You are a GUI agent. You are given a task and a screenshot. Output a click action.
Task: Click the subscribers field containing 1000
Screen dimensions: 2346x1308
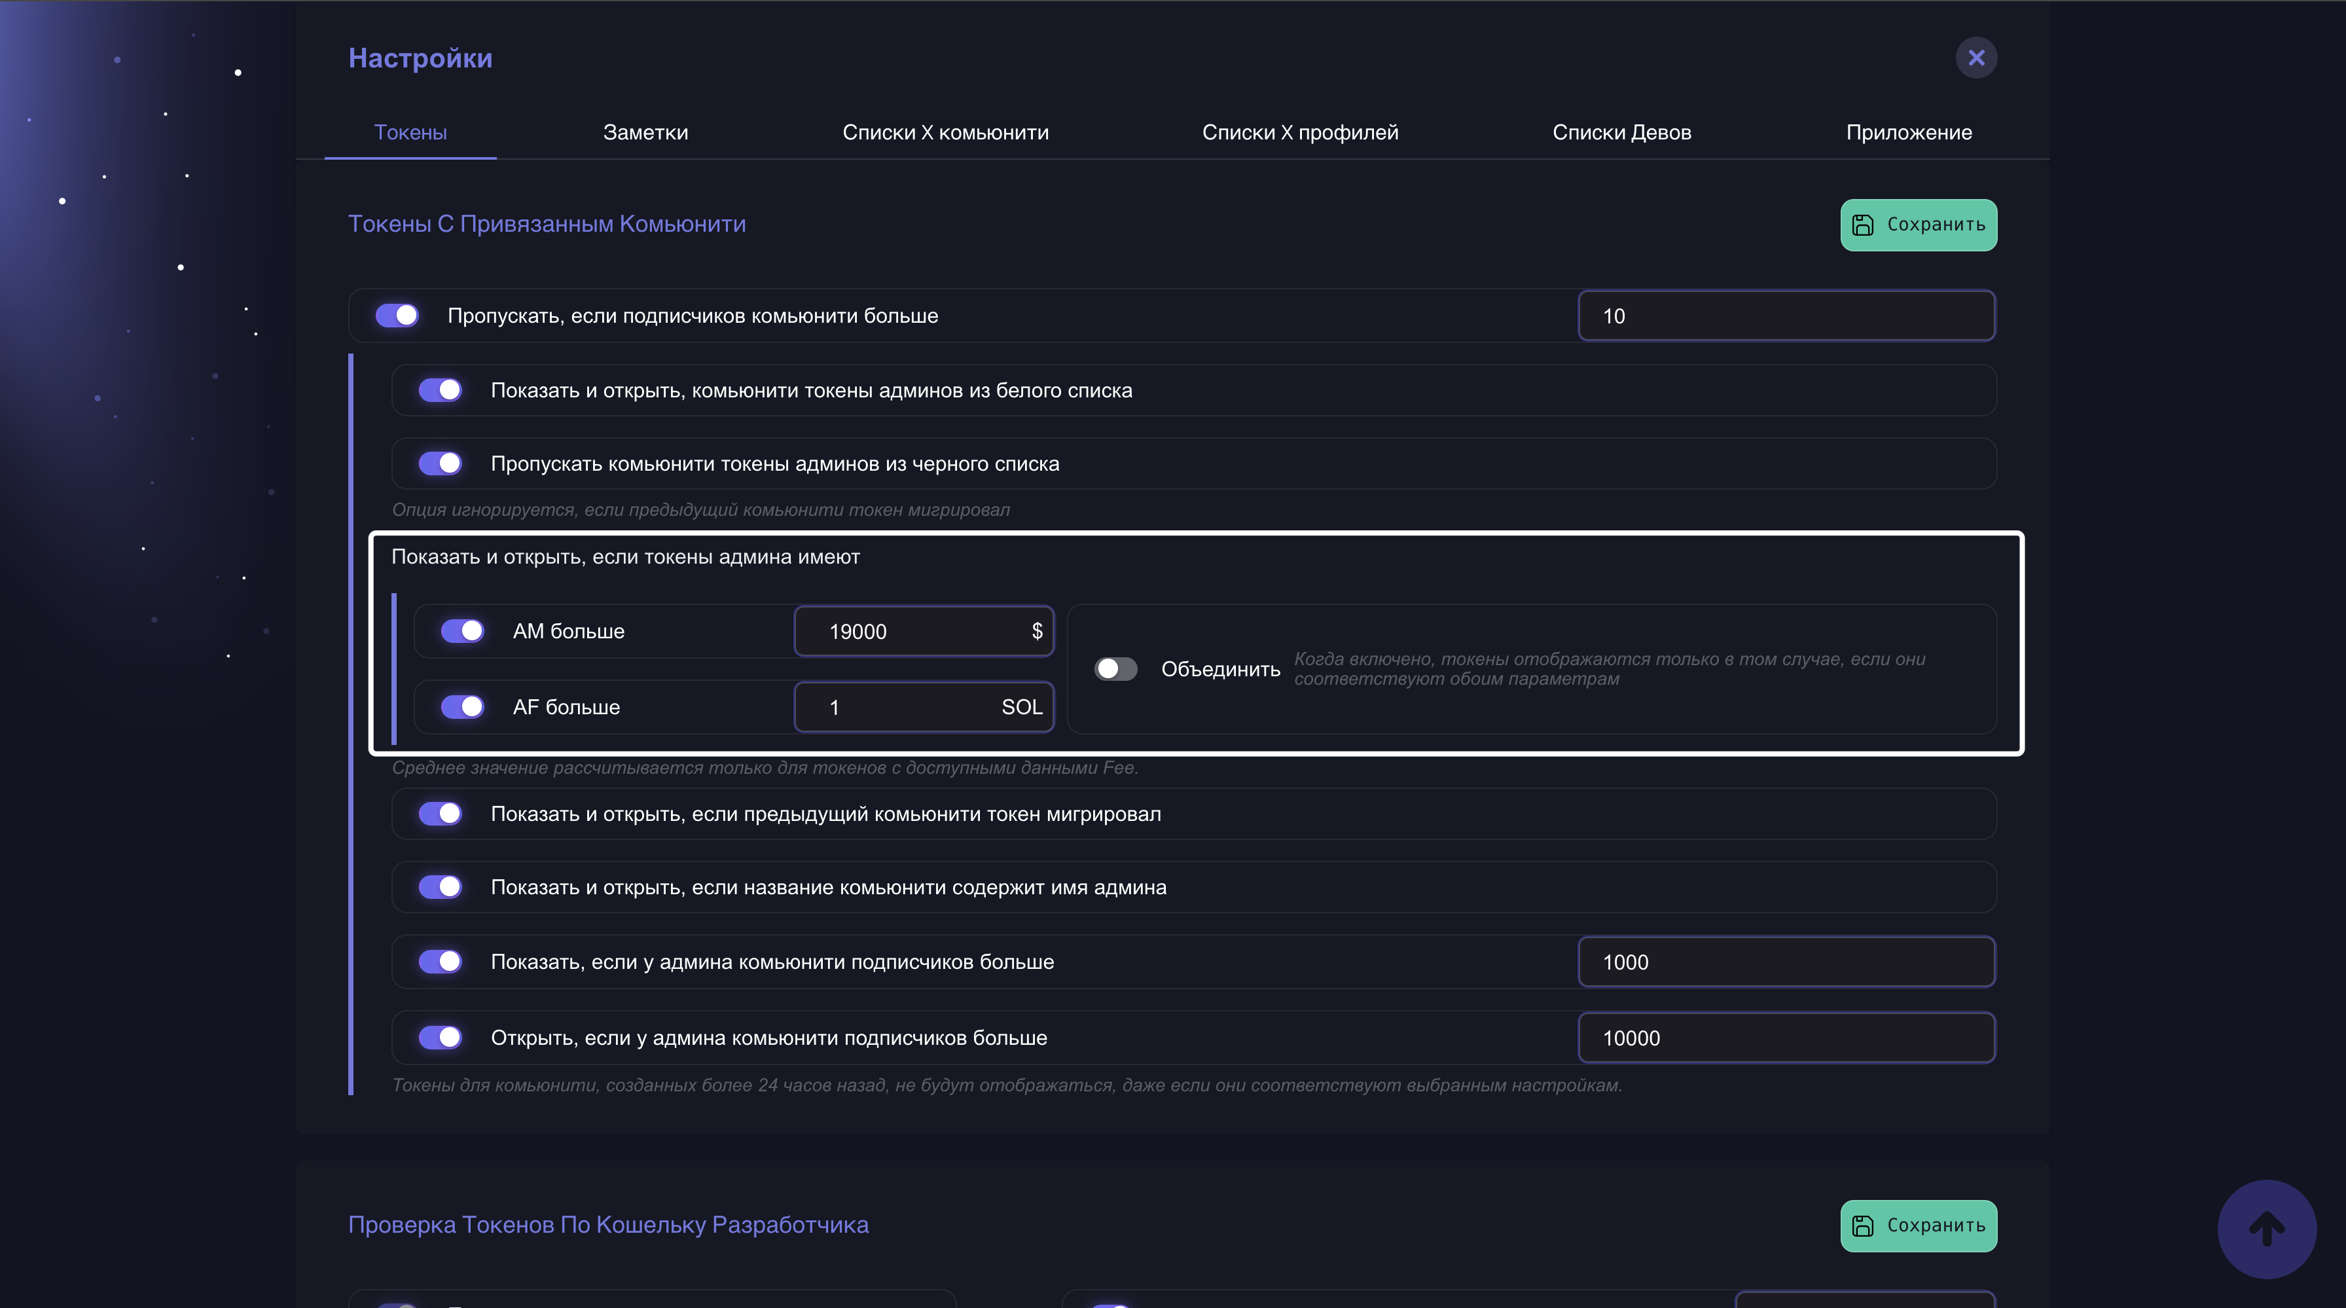tap(1785, 962)
